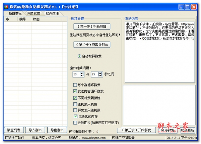Increase the 18 seconds interval value
Image resolution: width=201 pixels, height=144 pixels.
coord(82,73)
